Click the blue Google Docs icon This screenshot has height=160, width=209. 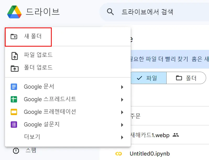pos(14,87)
